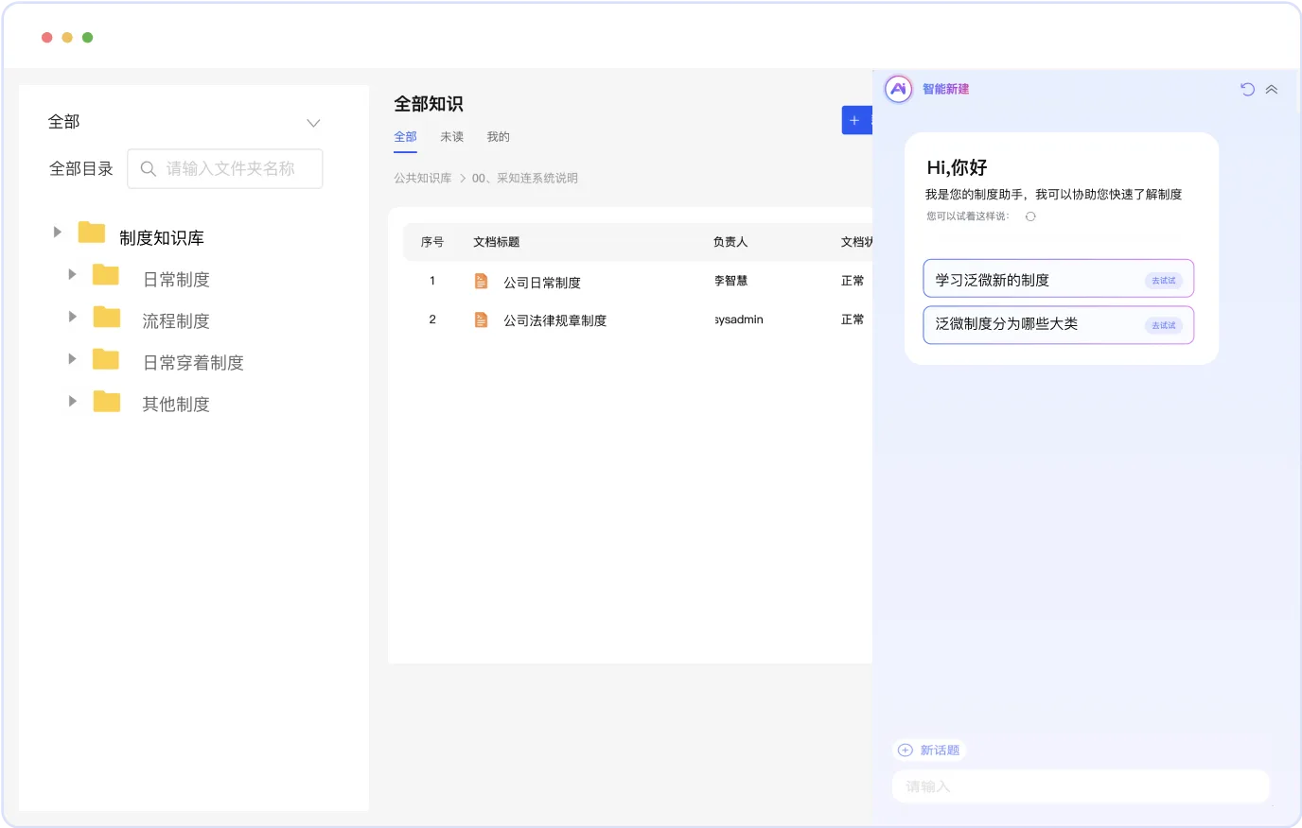This screenshot has width=1302, height=828.
Task: Click the 流程制度 folder icon
Action: (x=107, y=317)
